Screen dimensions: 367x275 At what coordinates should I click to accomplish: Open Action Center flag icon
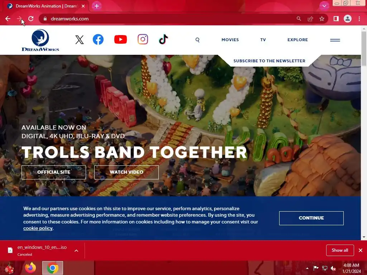(316, 268)
